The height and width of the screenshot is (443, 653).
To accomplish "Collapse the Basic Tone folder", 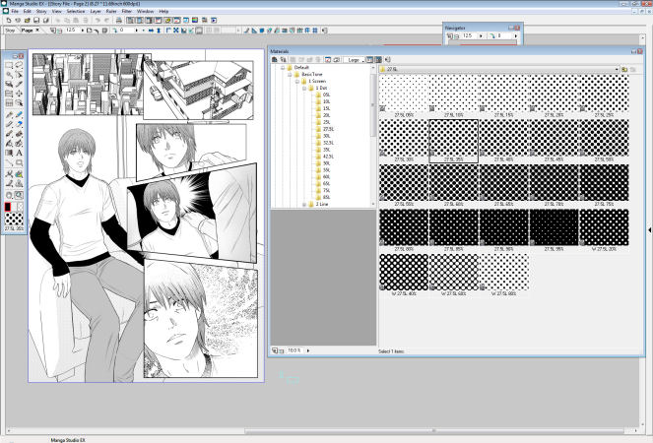I will [291, 74].
